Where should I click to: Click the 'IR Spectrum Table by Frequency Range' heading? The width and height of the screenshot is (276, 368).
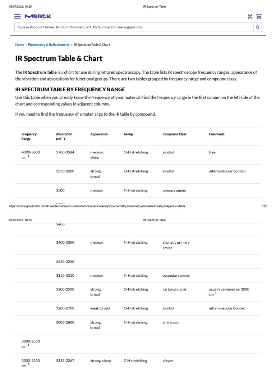pos(70,89)
